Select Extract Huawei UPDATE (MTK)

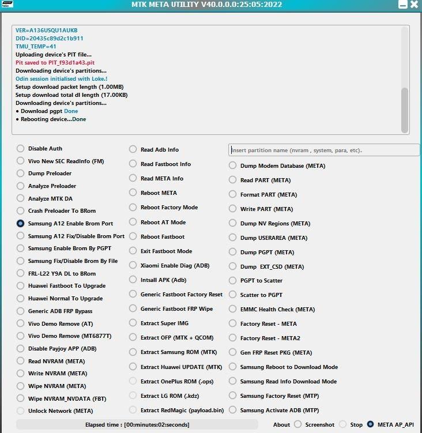tap(133, 367)
